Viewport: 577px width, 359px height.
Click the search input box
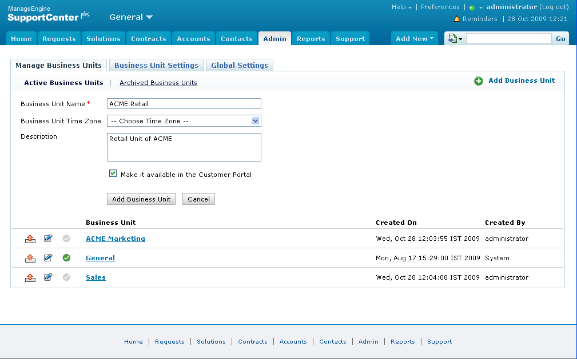click(x=509, y=39)
